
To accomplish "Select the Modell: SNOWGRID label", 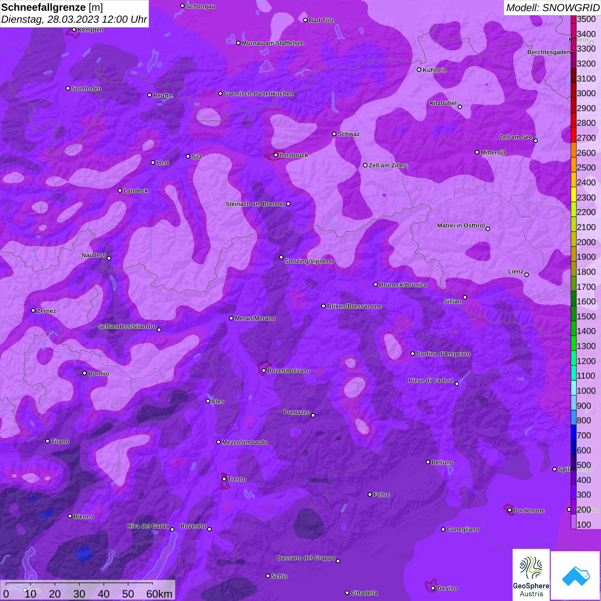I will 552,8.
